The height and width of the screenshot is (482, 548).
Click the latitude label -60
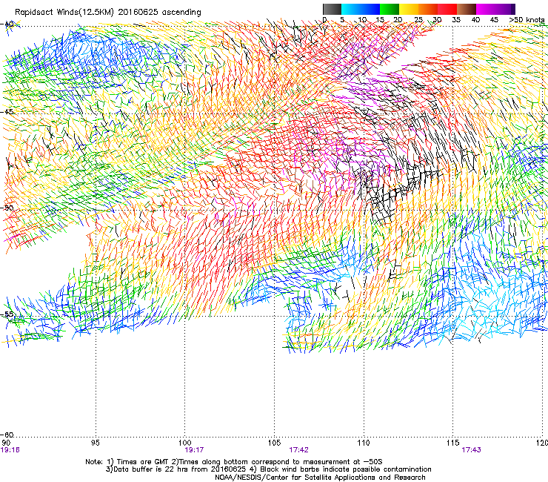(7, 435)
